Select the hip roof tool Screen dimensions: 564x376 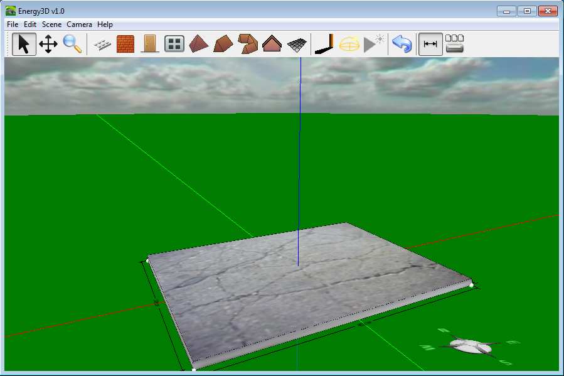pyautogui.click(x=223, y=44)
